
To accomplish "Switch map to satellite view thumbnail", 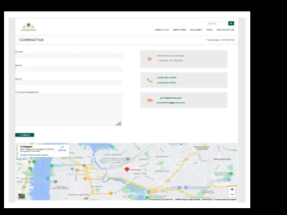I will 22,196.
